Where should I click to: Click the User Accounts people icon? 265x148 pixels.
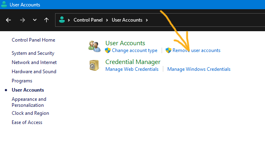(x=94, y=46)
